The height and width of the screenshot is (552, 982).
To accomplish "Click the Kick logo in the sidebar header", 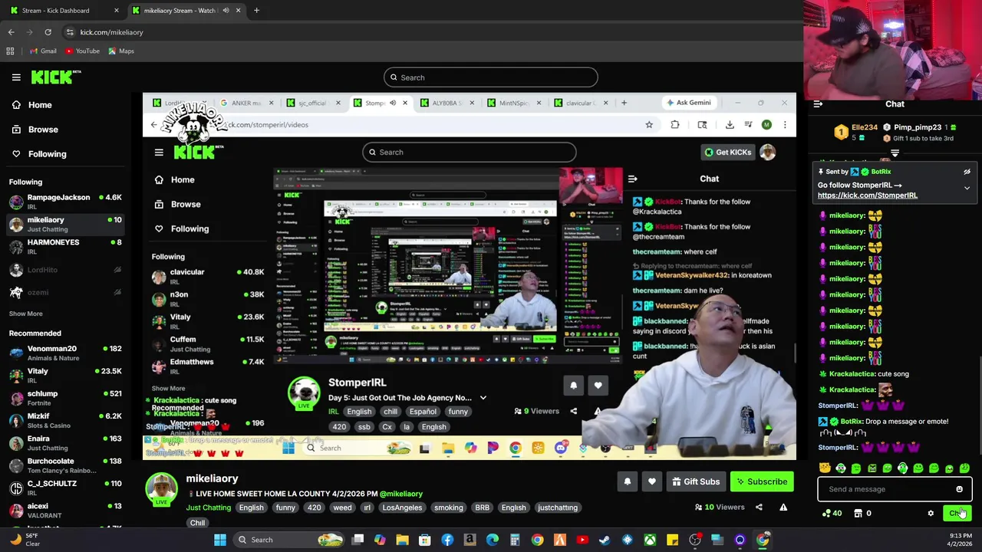I will tap(56, 77).
